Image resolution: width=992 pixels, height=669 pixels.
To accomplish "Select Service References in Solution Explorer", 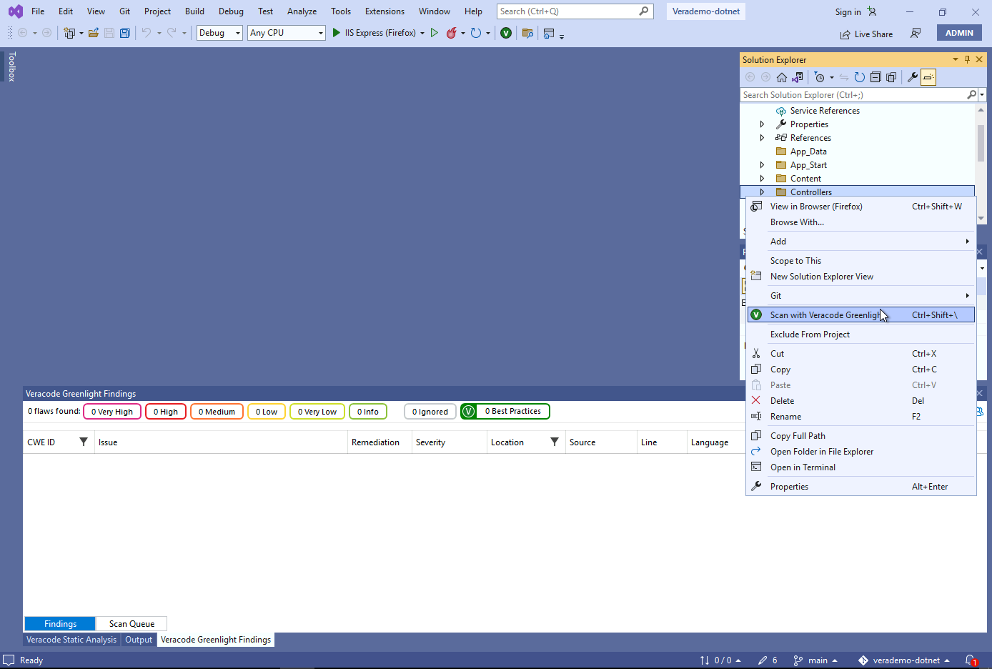I will [x=825, y=111].
